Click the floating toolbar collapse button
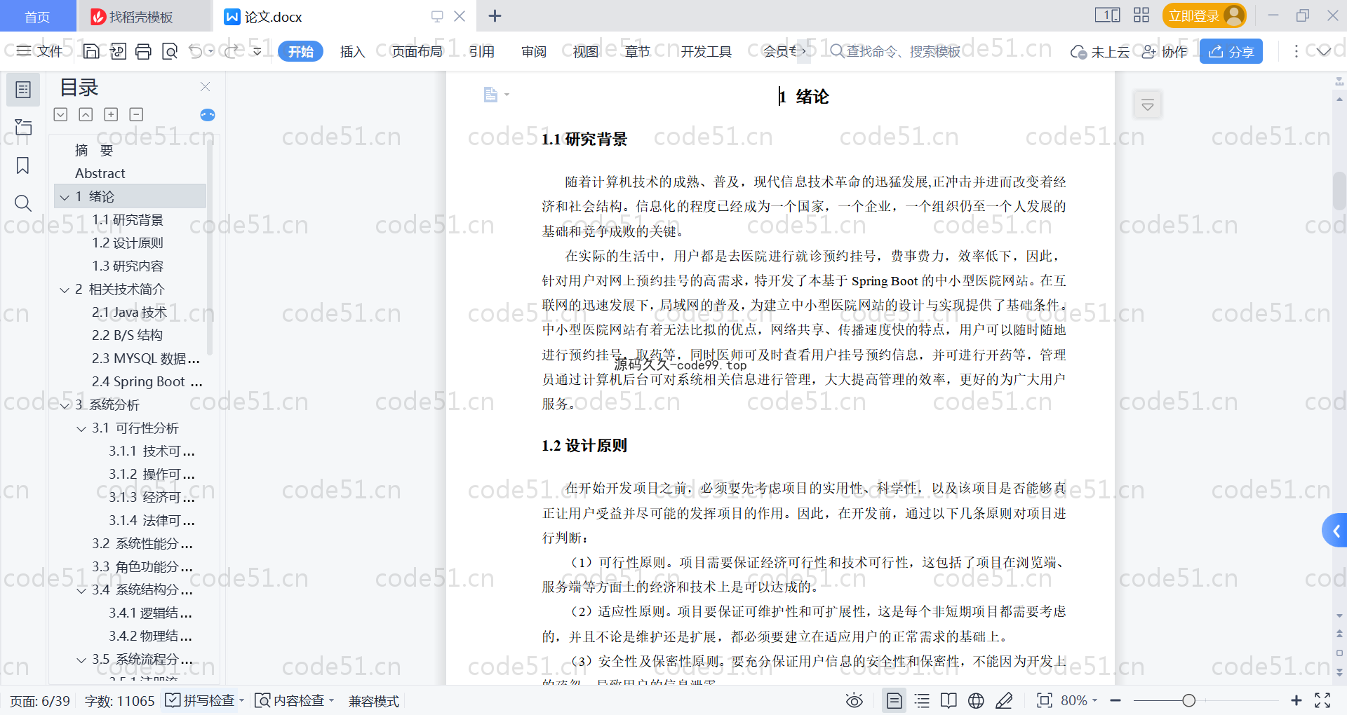This screenshot has height=715, width=1347. 1148,105
